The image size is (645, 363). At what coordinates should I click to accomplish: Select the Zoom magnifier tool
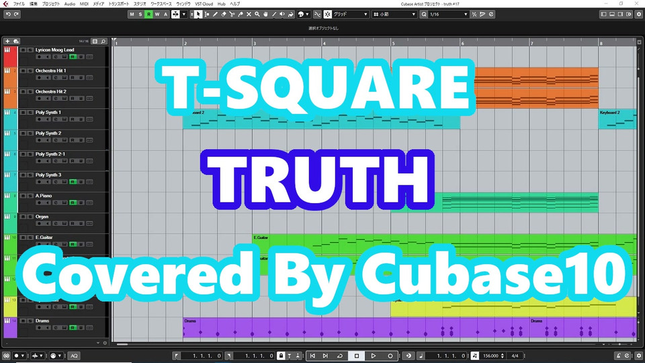click(x=257, y=14)
